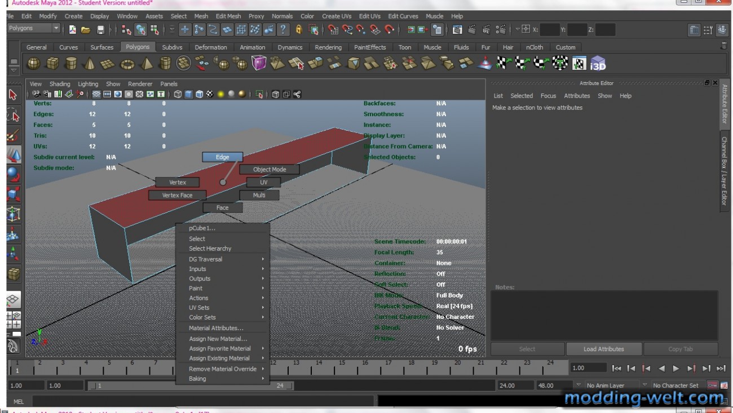
Task: Expand DG Traversal submenu
Action: click(223, 259)
